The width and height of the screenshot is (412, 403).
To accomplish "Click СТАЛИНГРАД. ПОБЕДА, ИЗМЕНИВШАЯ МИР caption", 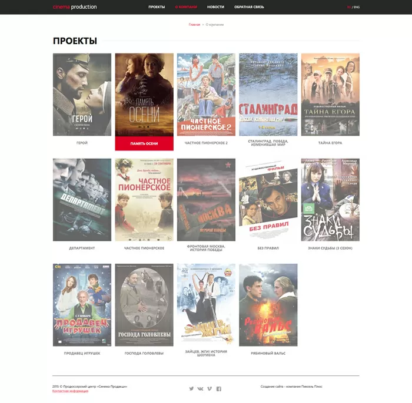I will click(x=268, y=143).
